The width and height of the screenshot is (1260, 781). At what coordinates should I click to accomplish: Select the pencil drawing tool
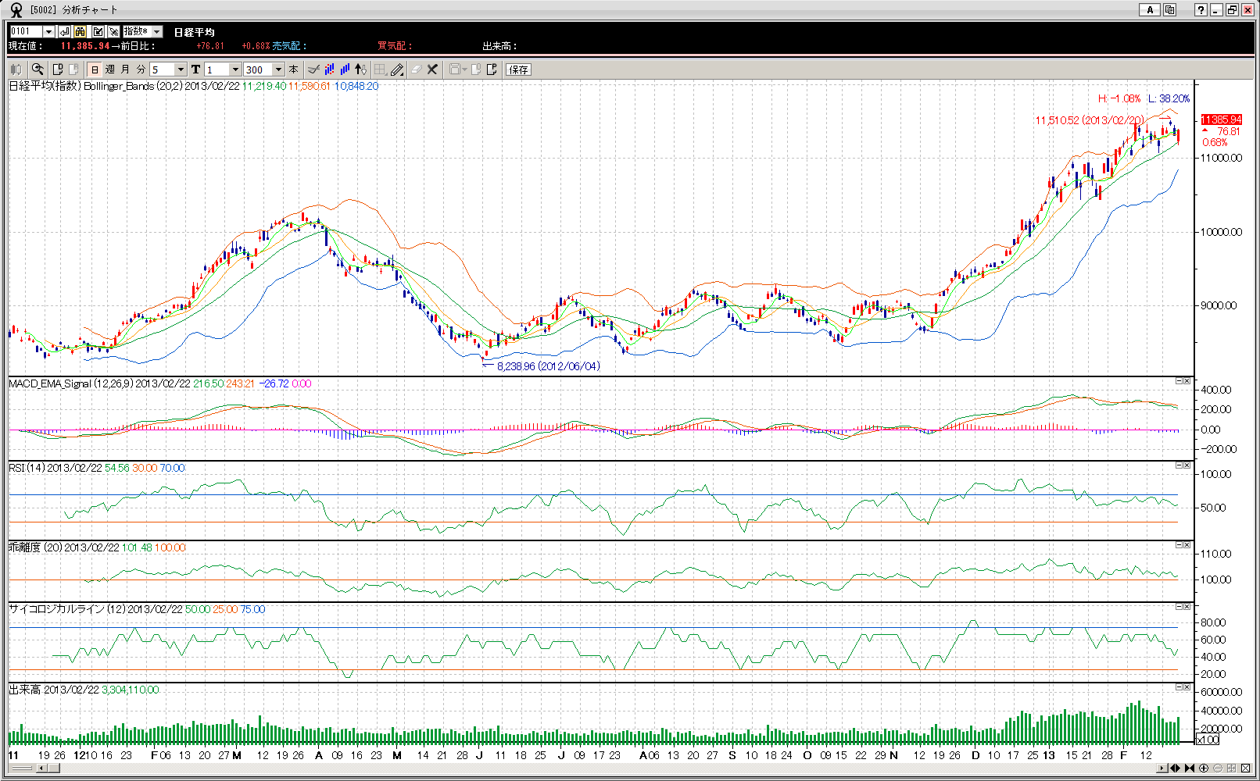tap(397, 70)
